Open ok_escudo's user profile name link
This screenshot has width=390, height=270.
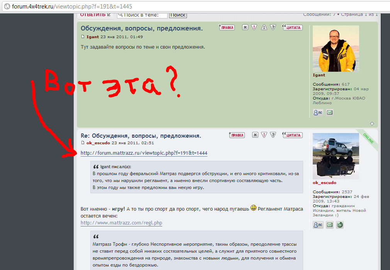(x=324, y=182)
